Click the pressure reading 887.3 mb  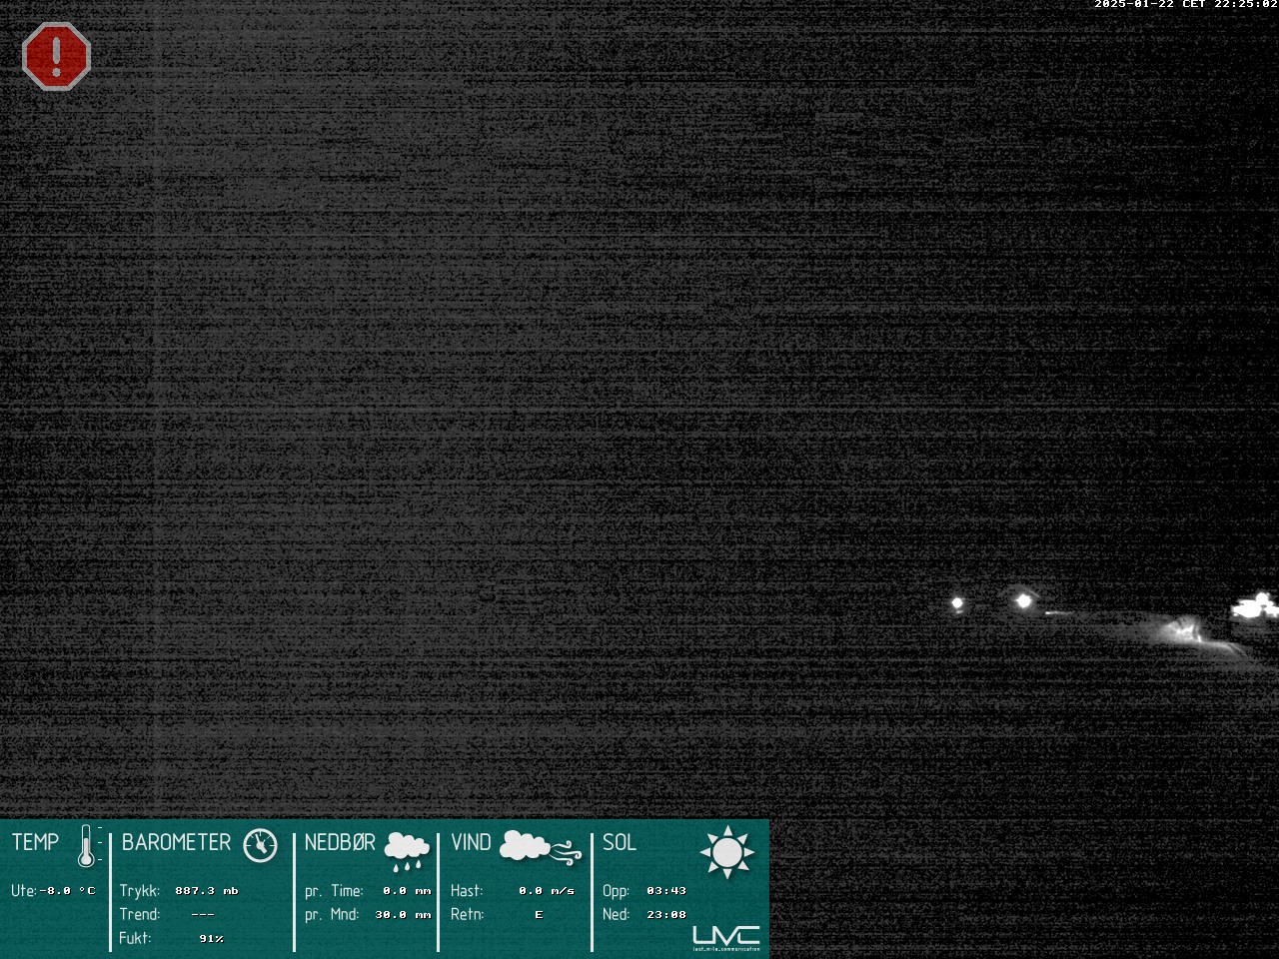click(x=206, y=890)
